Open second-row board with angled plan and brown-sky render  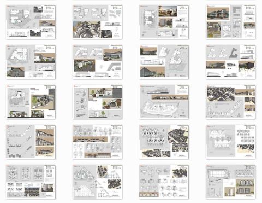click(31, 62)
